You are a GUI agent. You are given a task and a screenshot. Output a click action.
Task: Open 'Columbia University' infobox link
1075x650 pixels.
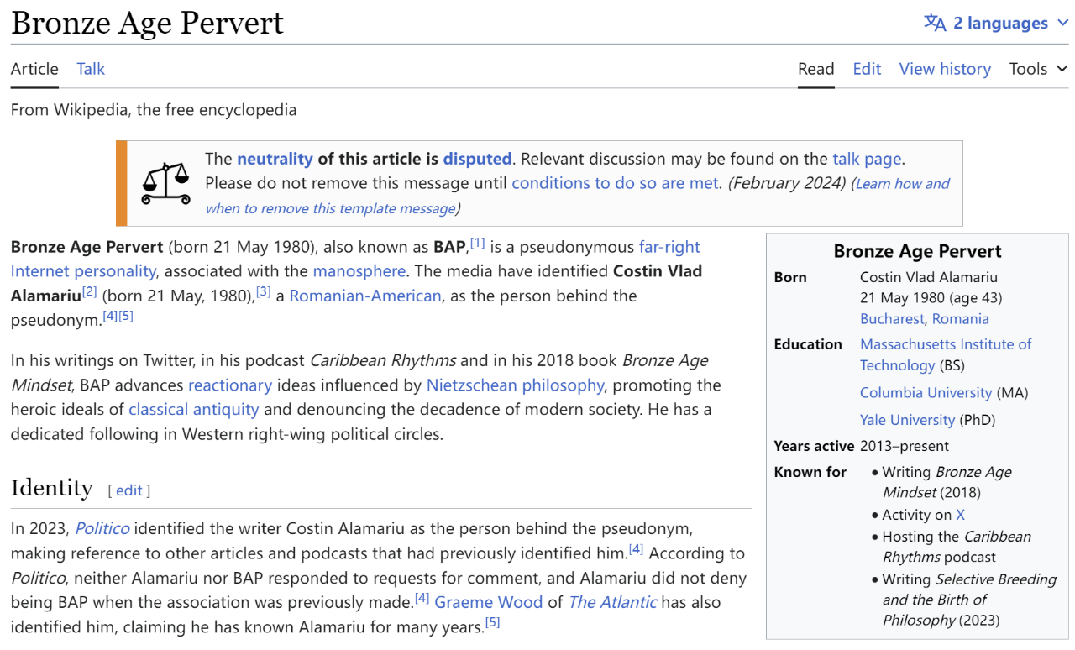(926, 393)
